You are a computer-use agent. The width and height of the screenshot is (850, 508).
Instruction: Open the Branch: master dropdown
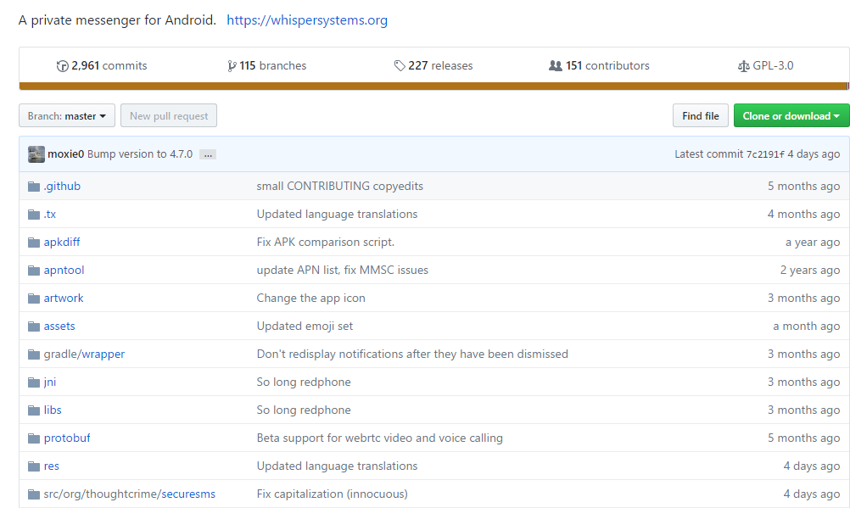coord(66,116)
